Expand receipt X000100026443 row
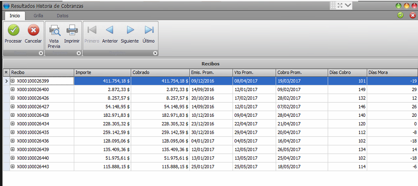 [12, 166]
